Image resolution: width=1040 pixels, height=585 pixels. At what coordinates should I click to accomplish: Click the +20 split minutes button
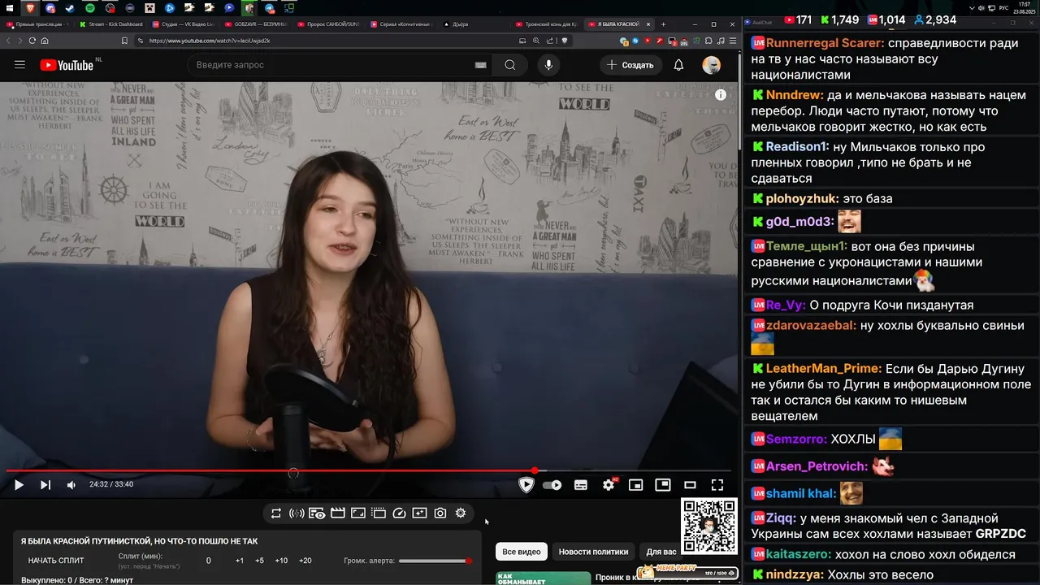click(x=305, y=561)
